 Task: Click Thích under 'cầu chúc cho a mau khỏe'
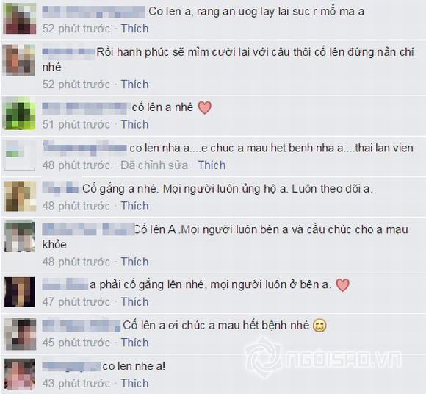(x=134, y=262)
